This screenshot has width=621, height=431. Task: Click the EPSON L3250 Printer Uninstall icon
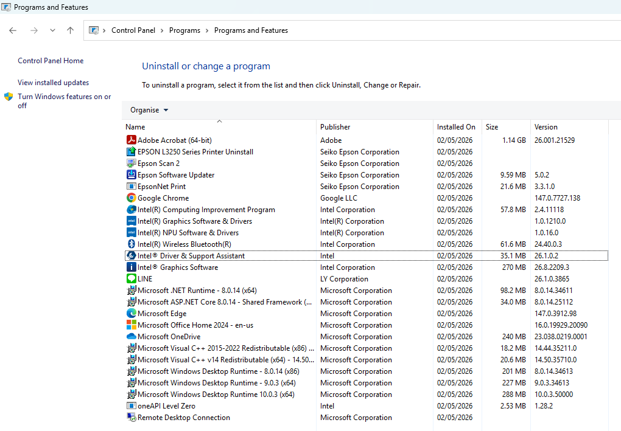tap(131, 151)
